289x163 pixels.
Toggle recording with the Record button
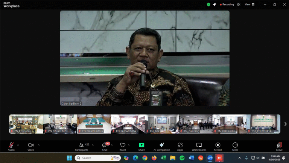[x=218, y=146]
